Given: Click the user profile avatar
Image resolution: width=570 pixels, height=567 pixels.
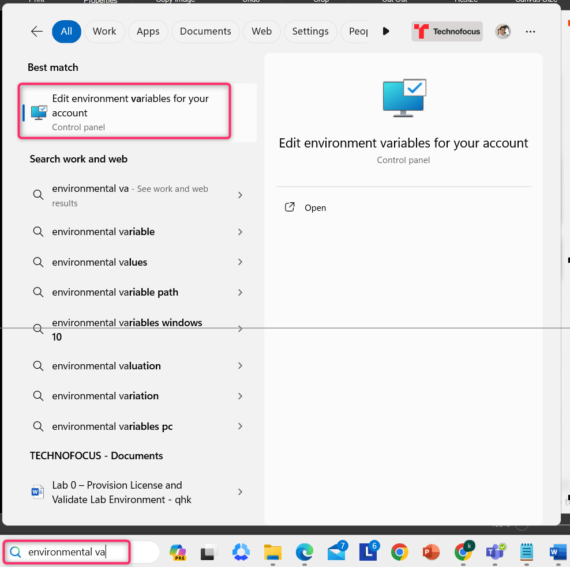Looking at the screenshot, I should tap(502, 32).
